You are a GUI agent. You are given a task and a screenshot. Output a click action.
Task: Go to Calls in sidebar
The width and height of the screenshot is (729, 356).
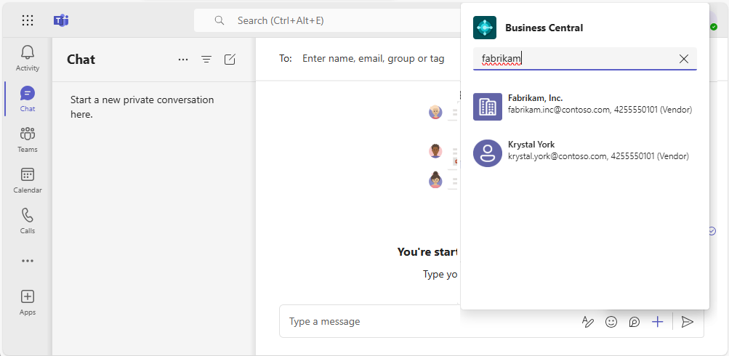[28, 221]
